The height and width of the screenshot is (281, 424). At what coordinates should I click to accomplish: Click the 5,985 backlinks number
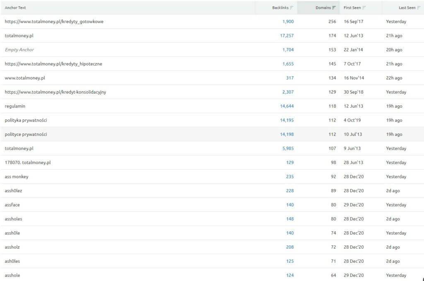point(288,148)
